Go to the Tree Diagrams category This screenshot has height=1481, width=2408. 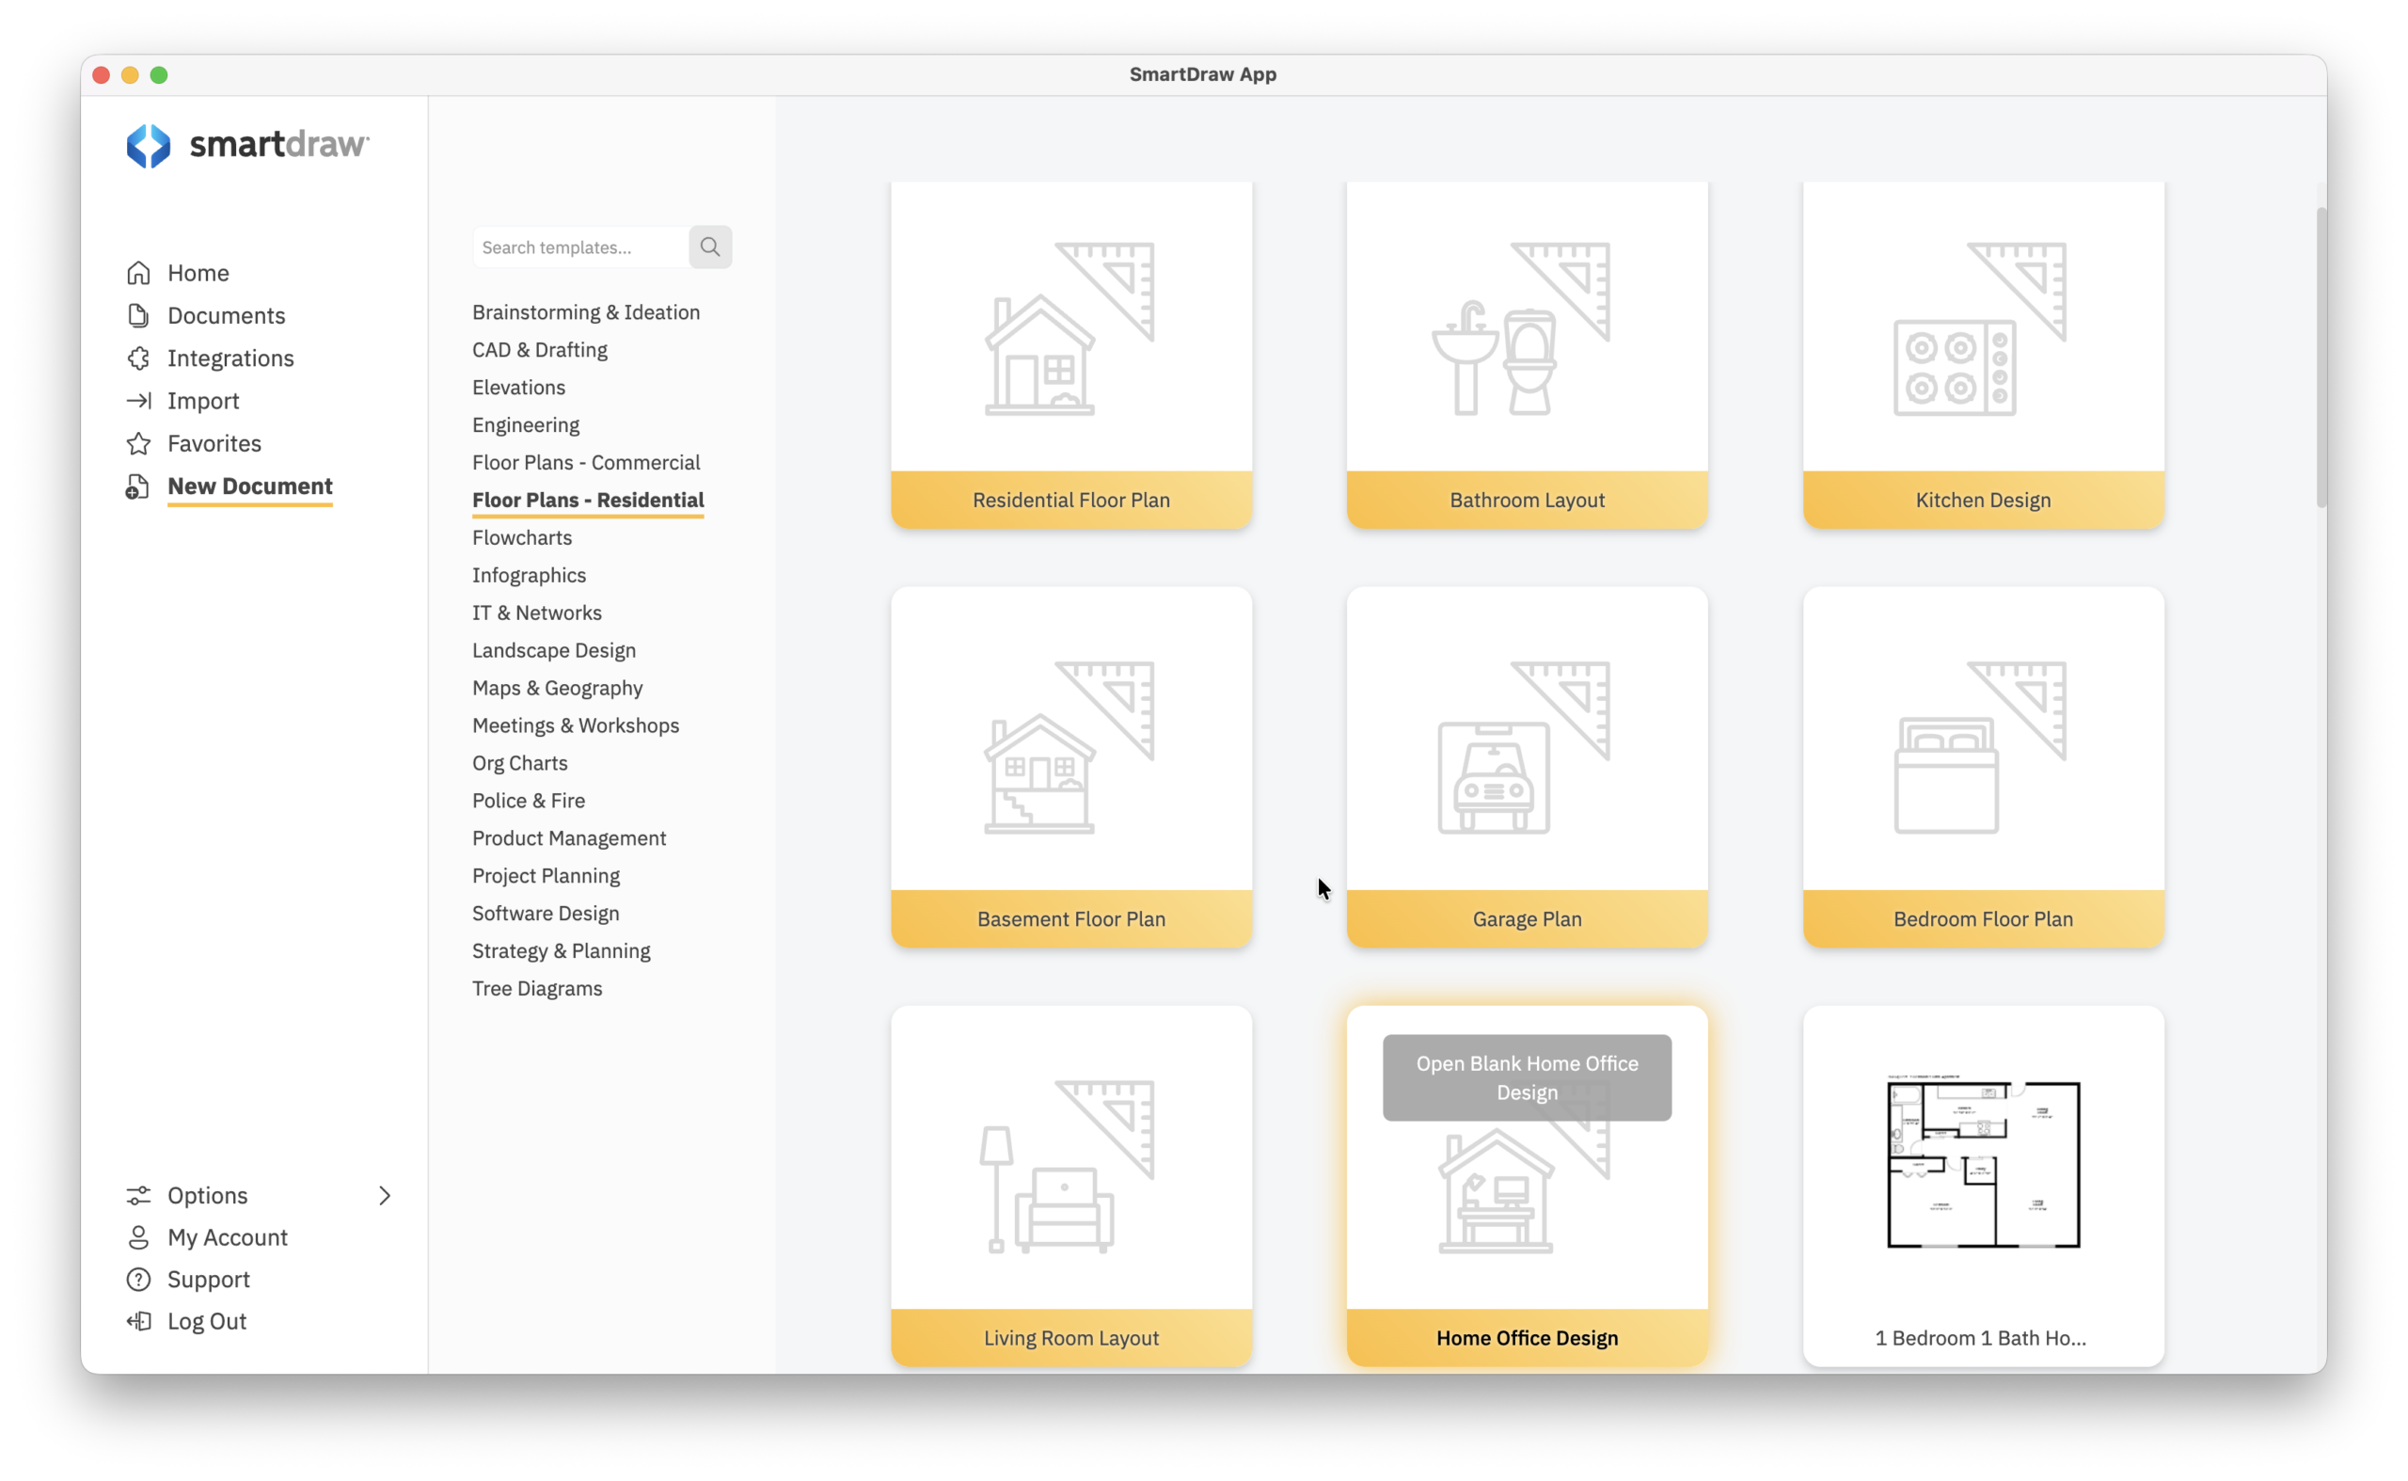[537, 988]
